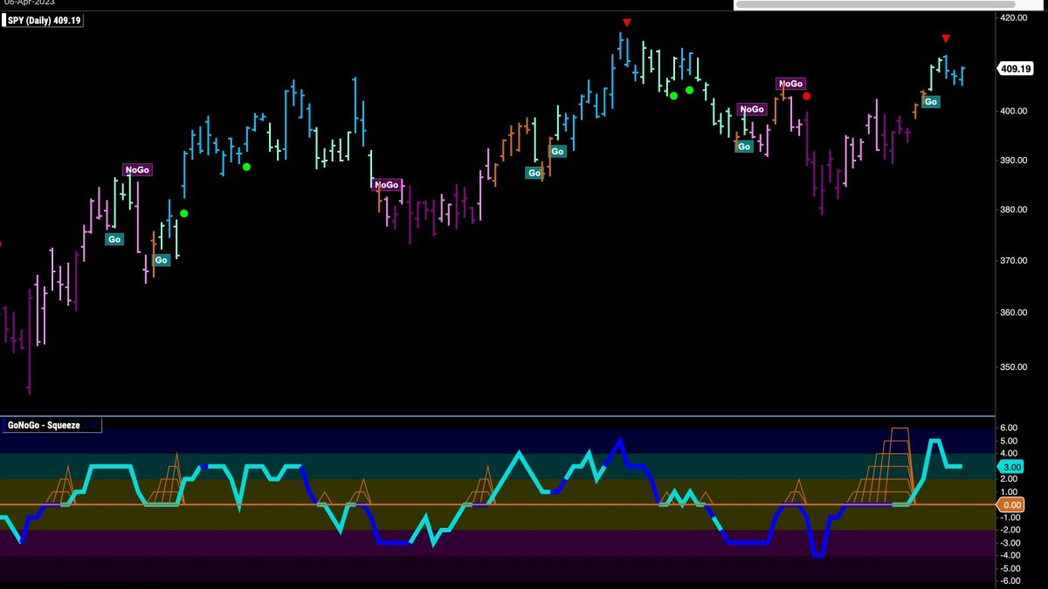The image size is (1048, 589).
Task: Click the red dot beside the highest NoGo label
Action: 807,96
